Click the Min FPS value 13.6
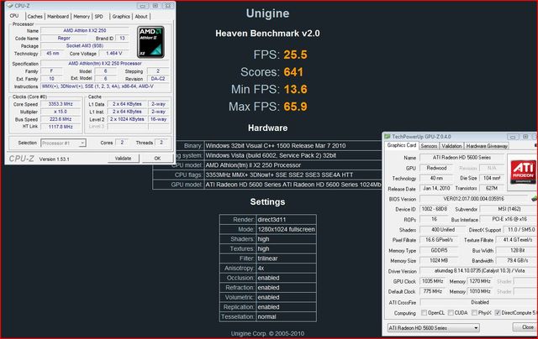Viewport: 538px width, 339px height. (x=295, y=89)
